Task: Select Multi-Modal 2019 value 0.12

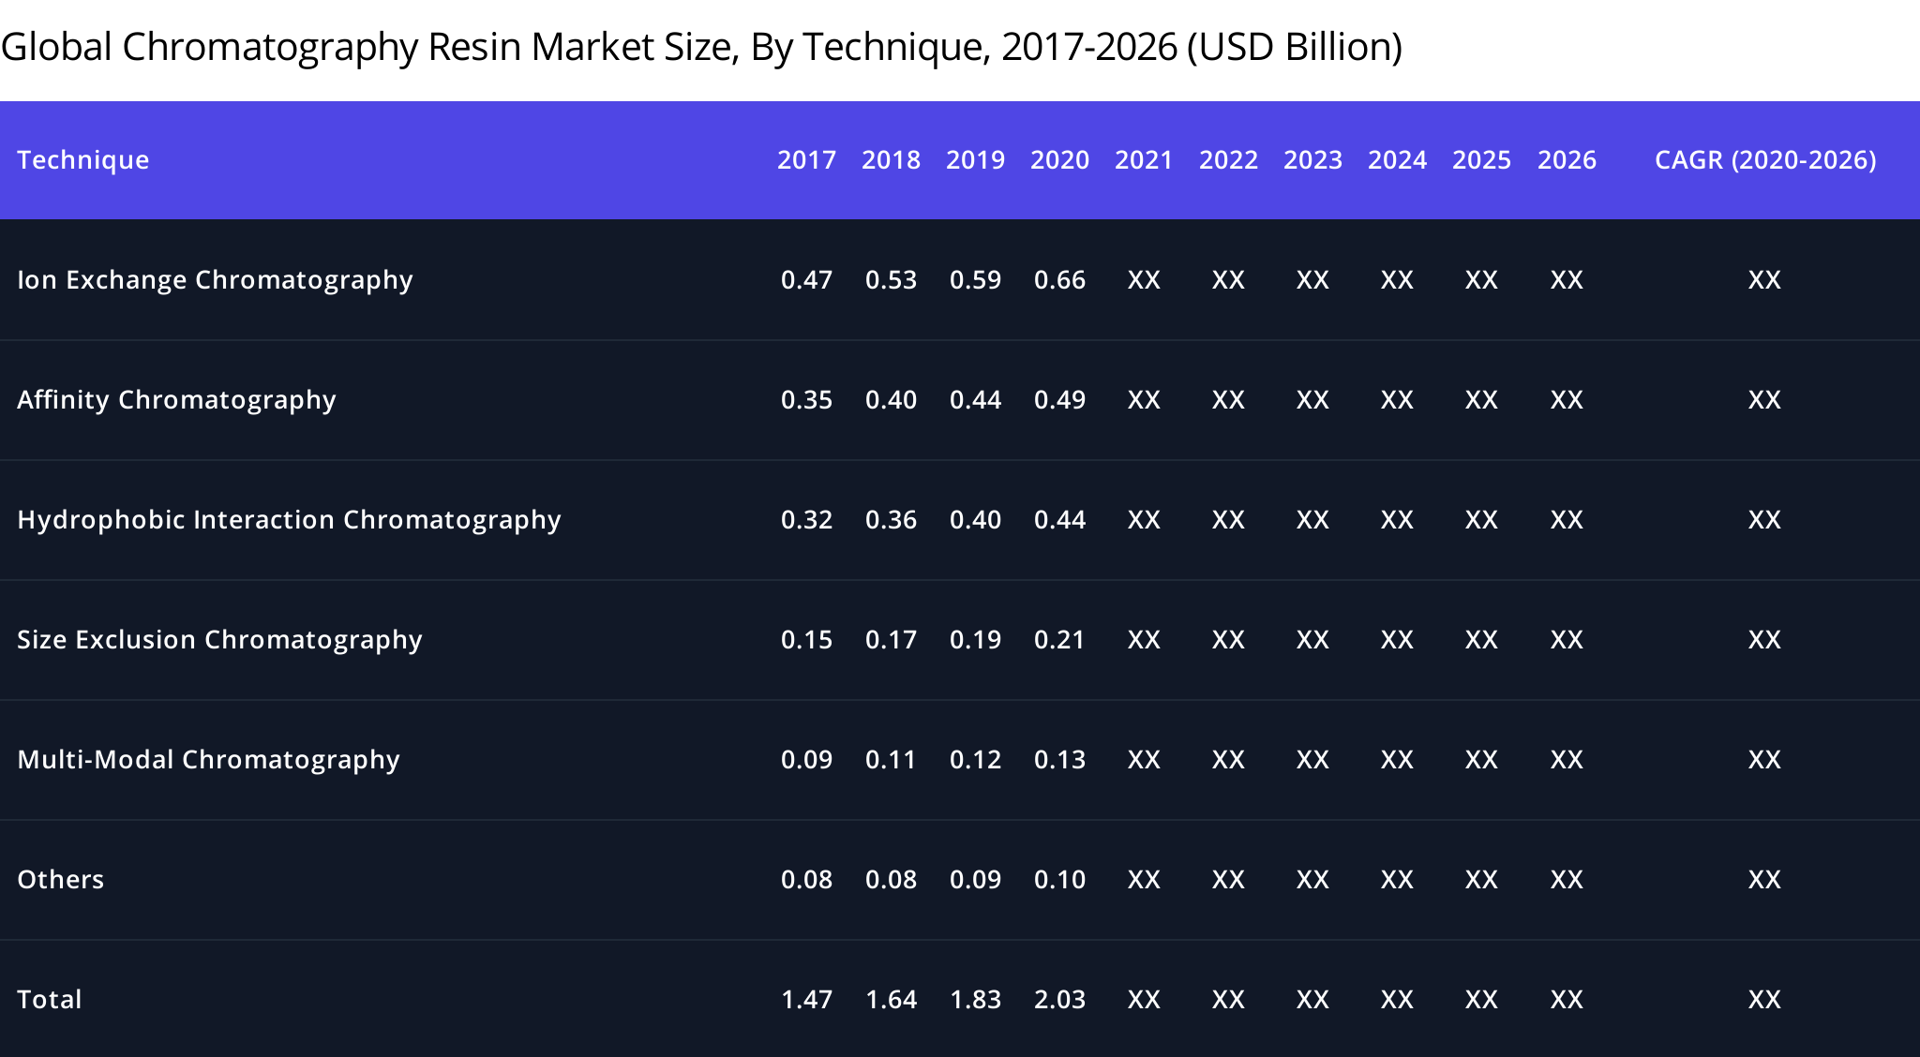Action: 975,760
